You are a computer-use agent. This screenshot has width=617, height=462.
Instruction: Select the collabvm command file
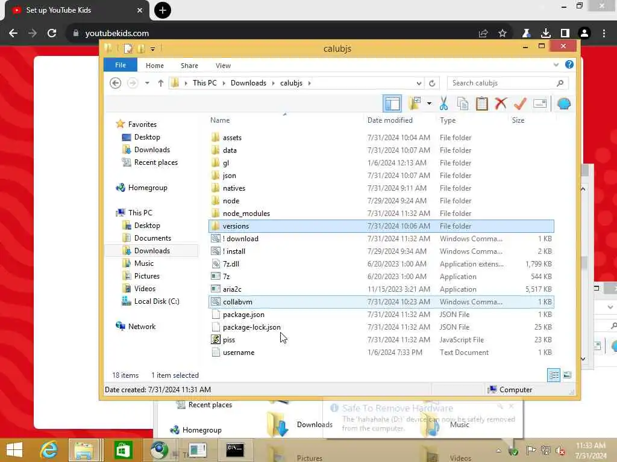point(381,302)
